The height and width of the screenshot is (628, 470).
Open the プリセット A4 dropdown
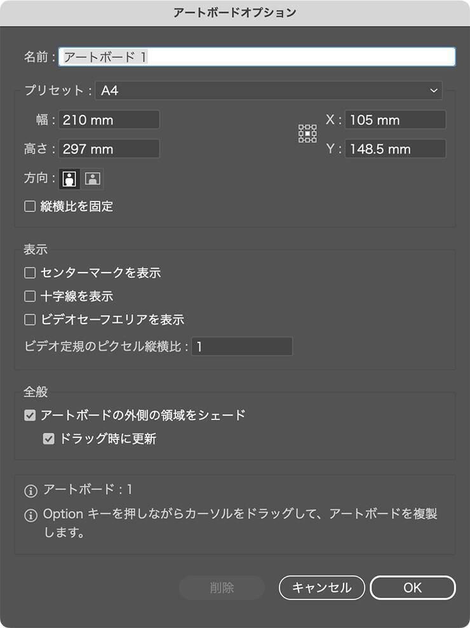pos(269,91)
